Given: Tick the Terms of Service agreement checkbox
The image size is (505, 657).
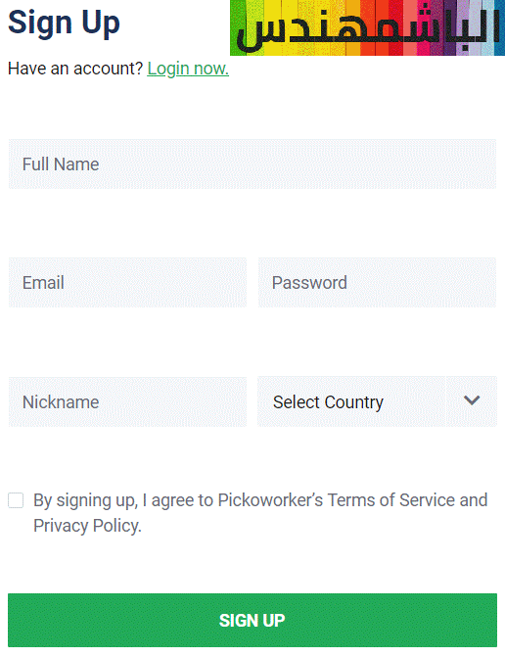Looking at the screenshot, I should [x=16, y=500].
